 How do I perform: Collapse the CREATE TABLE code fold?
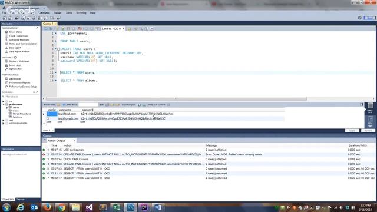point(58,49)
